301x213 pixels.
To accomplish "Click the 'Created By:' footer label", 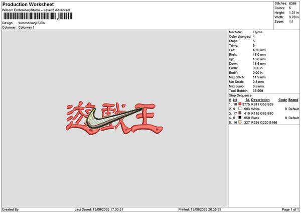I will pos(11,209).
